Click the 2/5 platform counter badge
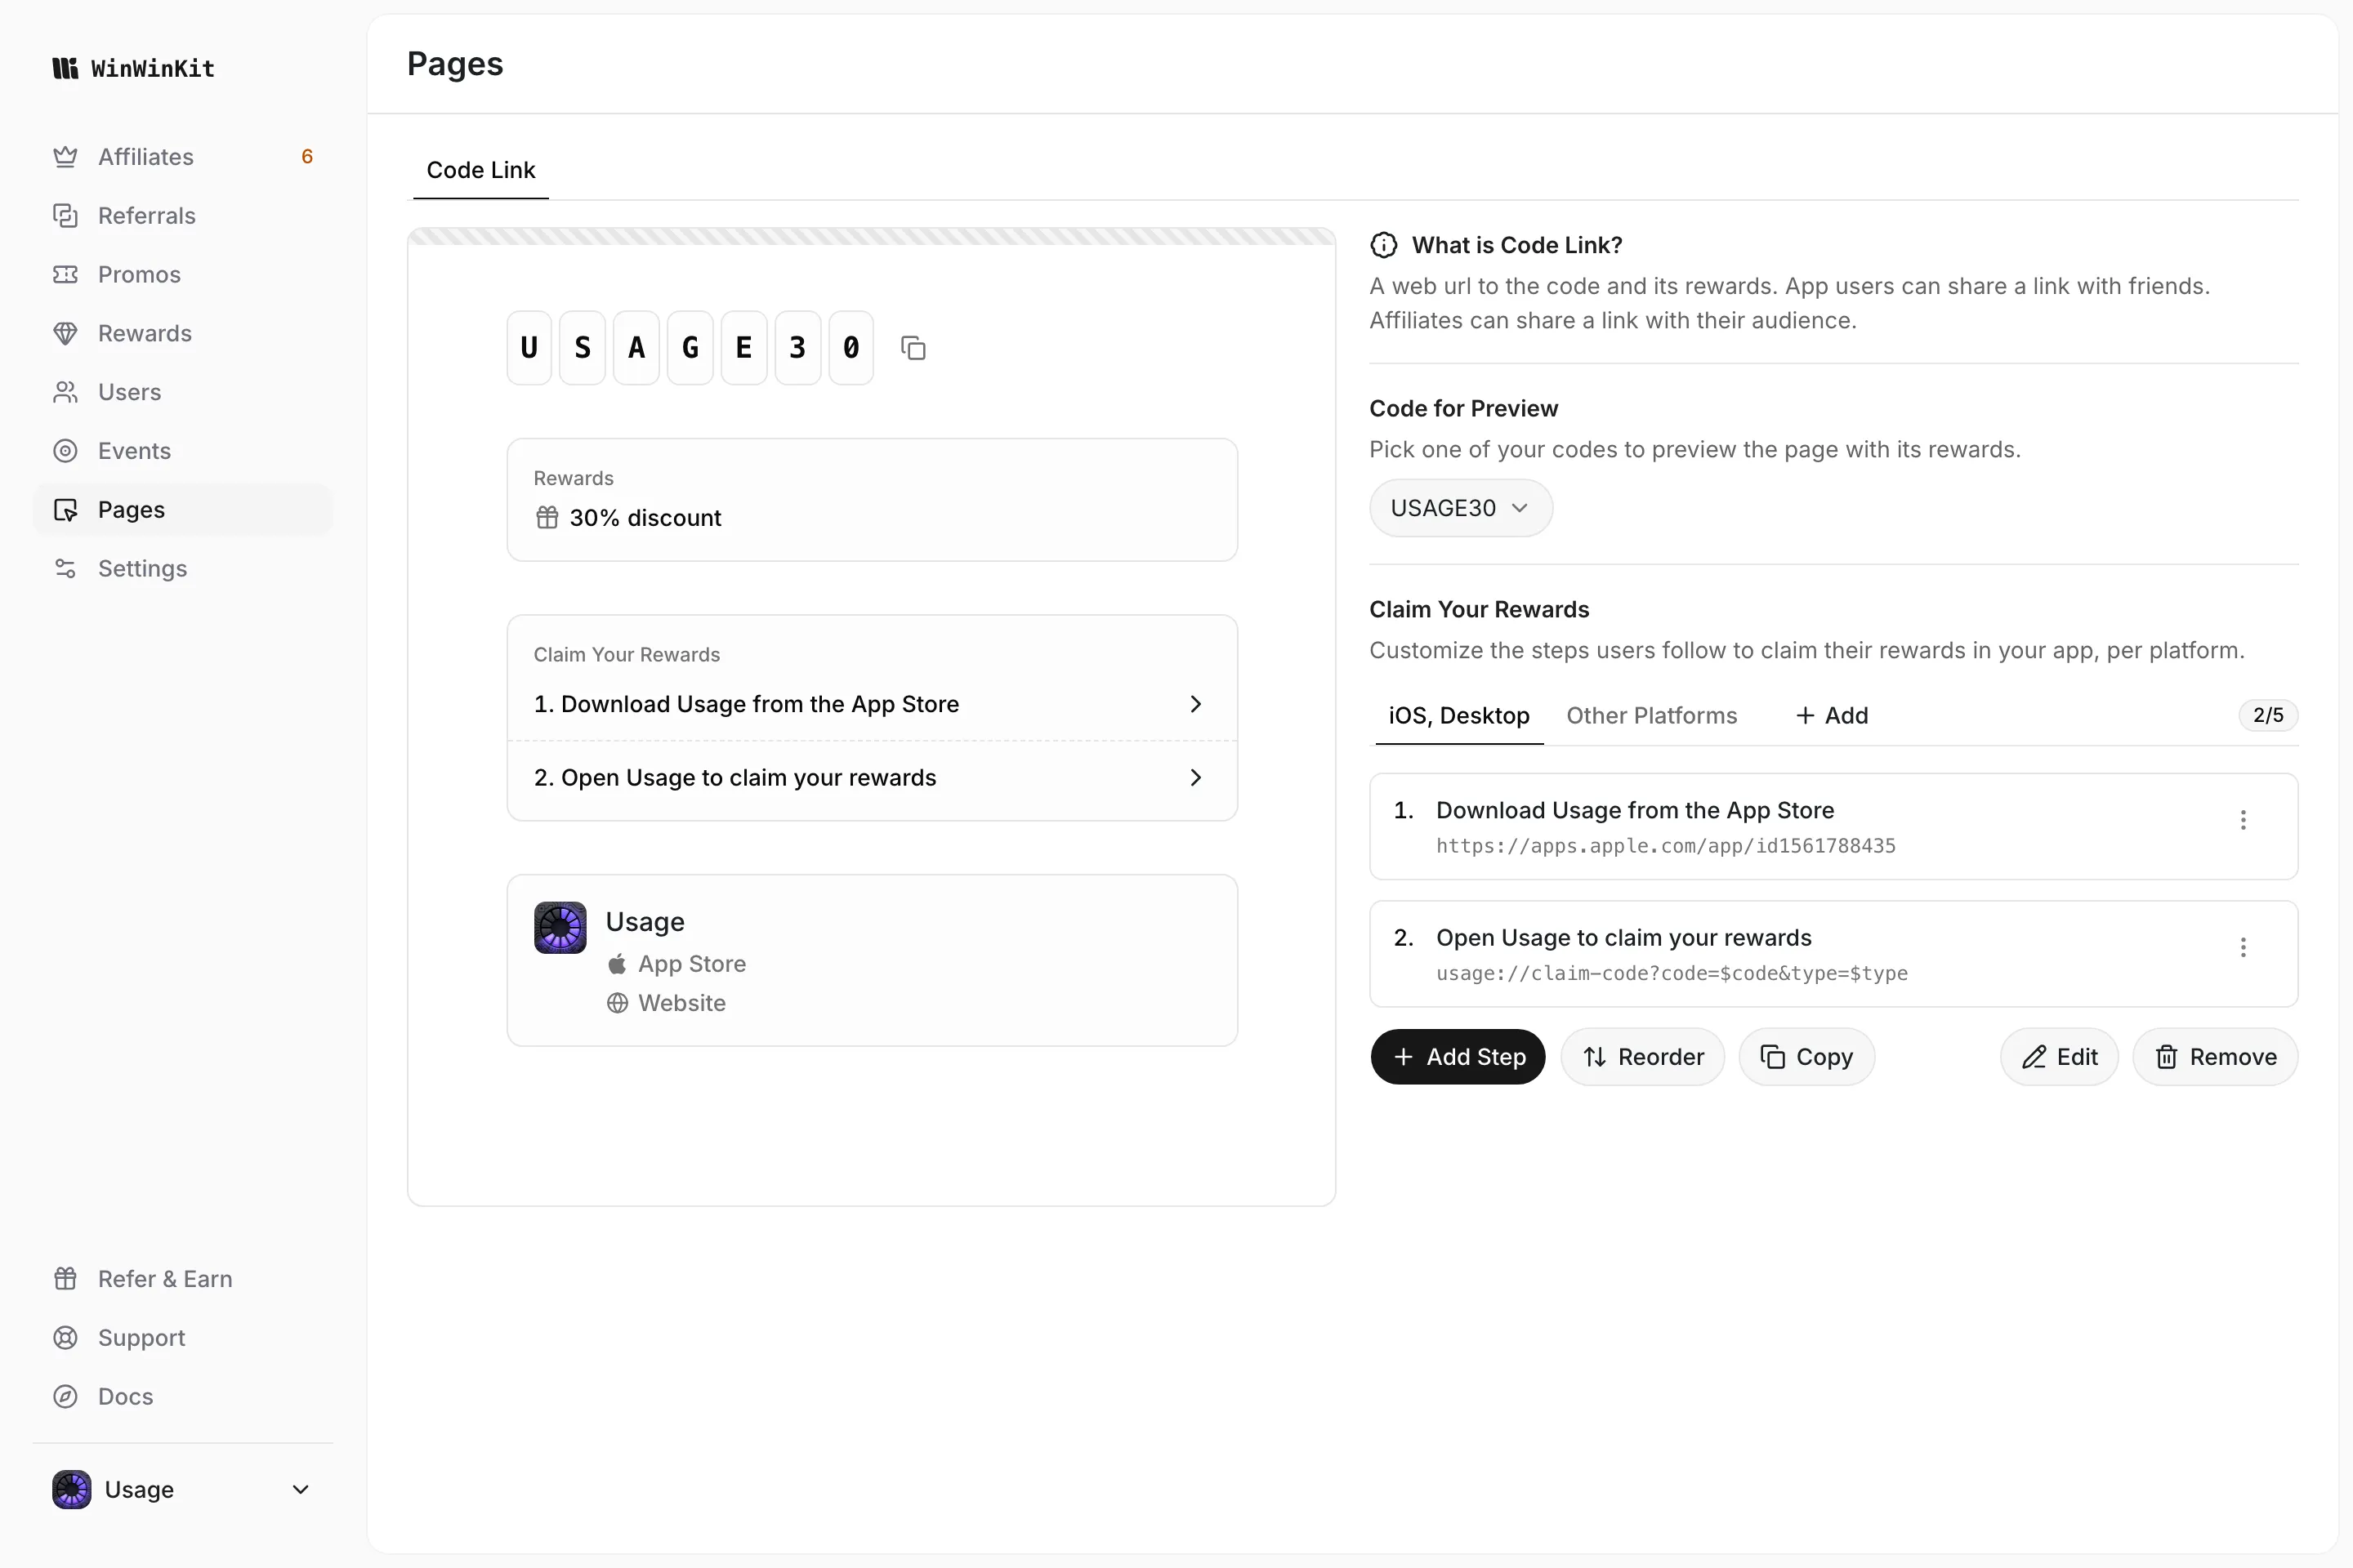Screen dimensions: 2353x1568 pos(2268,716)
